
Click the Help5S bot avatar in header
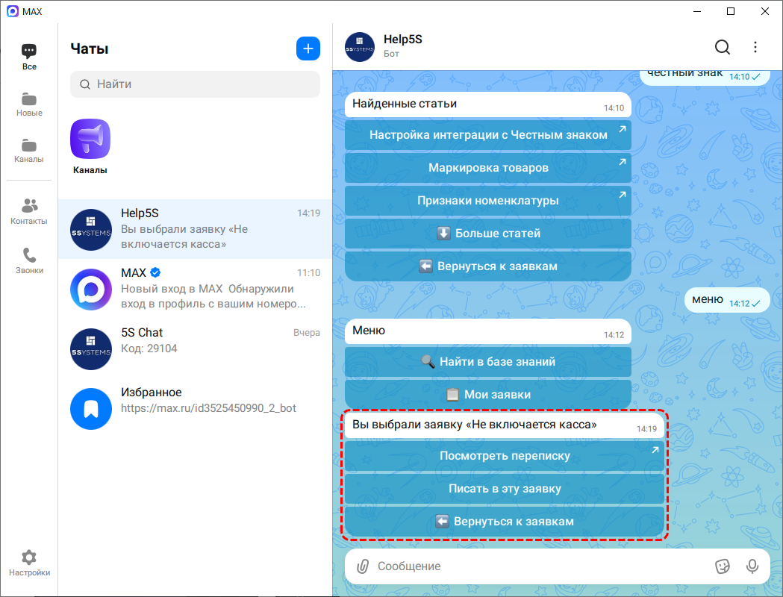click(x=360, y=47)
